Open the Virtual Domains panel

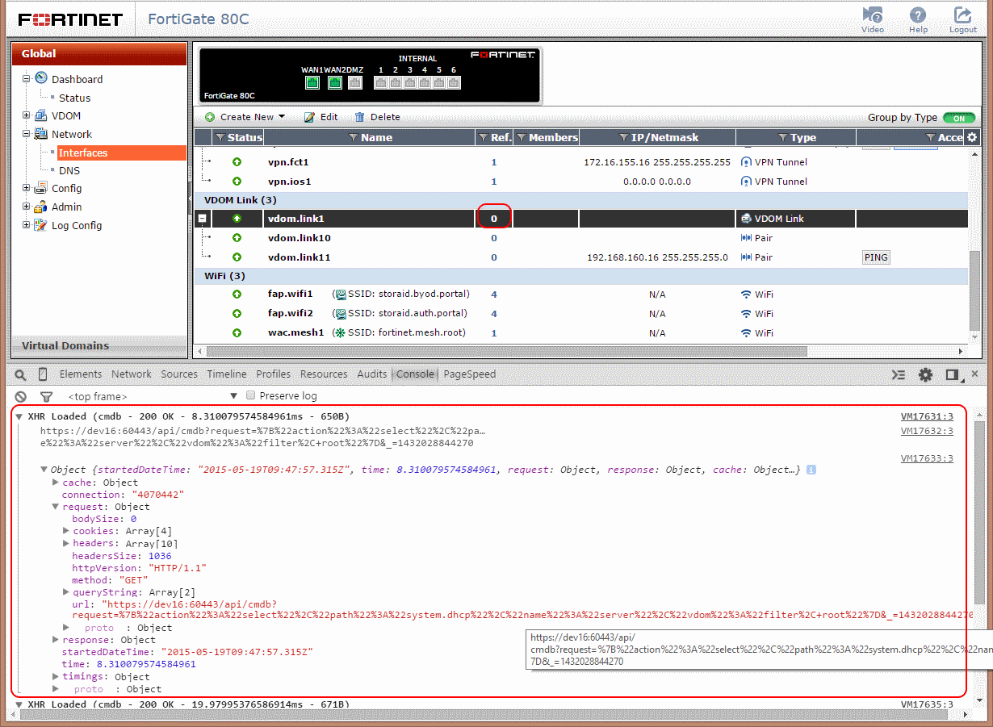point(99,345)
